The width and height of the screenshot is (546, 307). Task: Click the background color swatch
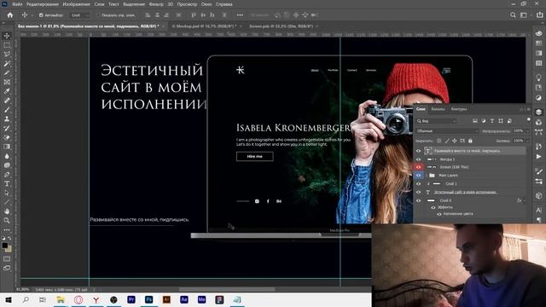coord(9,249)
